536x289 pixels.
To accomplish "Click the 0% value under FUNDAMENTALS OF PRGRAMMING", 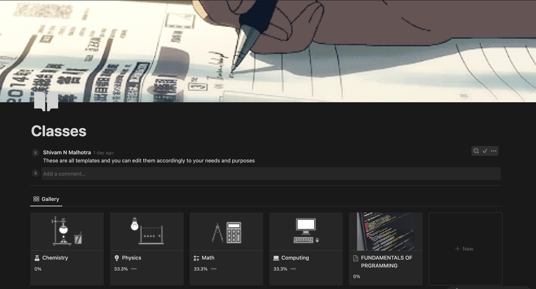I will 357,276.
